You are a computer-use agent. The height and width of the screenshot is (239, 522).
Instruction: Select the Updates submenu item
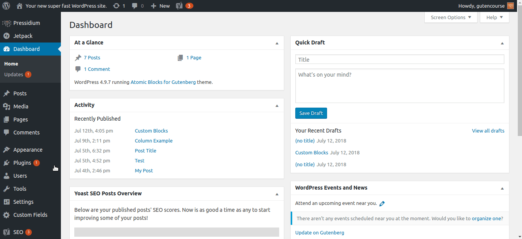(x=14, y=74)
